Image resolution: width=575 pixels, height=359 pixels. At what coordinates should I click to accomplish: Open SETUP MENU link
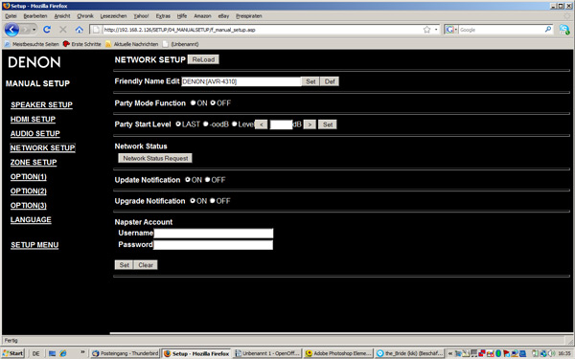[x=34, y=245]
